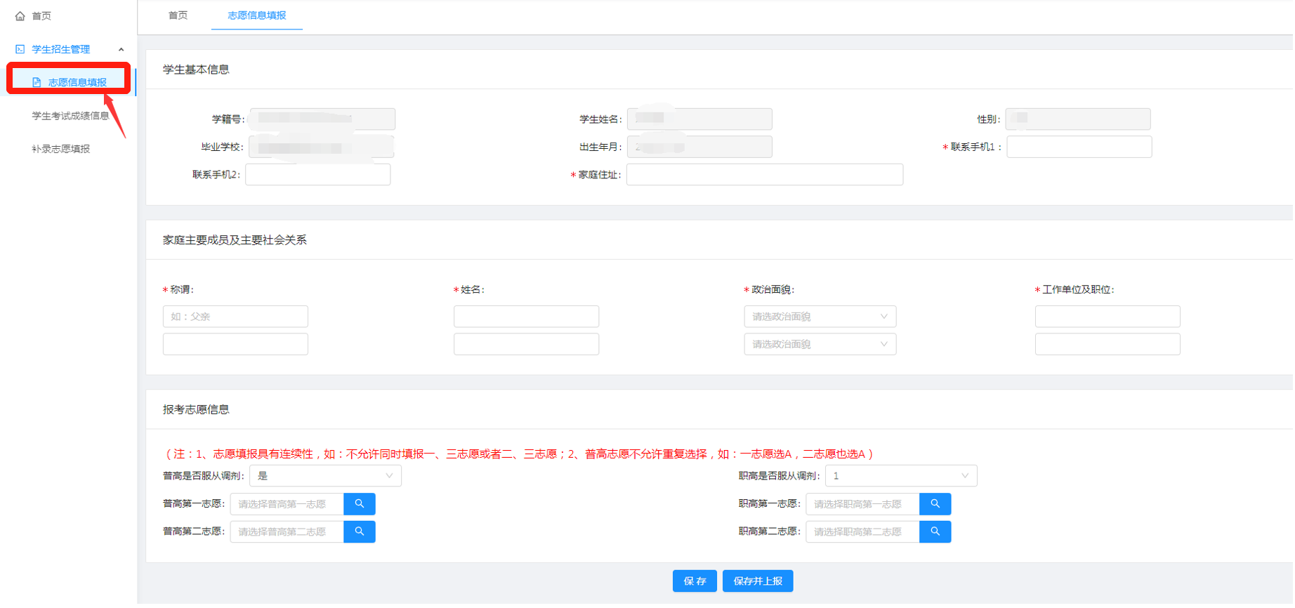
Task: Click the disabled 性别 field
Action: (x=1079, y=119)
